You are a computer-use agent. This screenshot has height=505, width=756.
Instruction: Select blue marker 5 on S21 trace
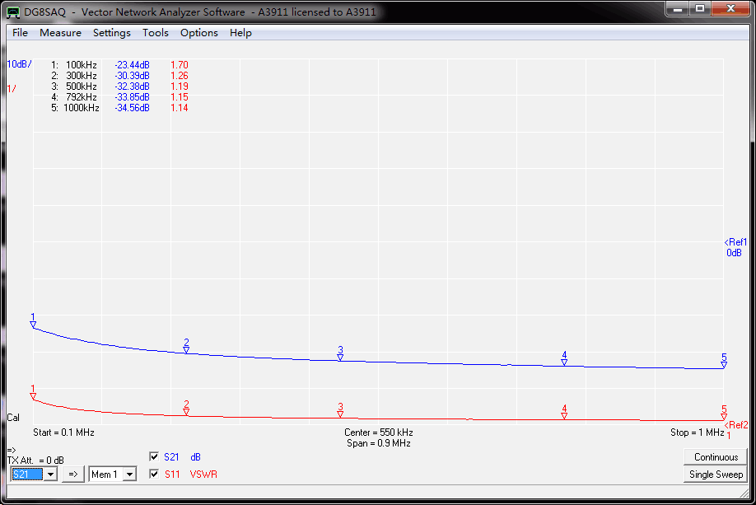(x=724, y=361)
